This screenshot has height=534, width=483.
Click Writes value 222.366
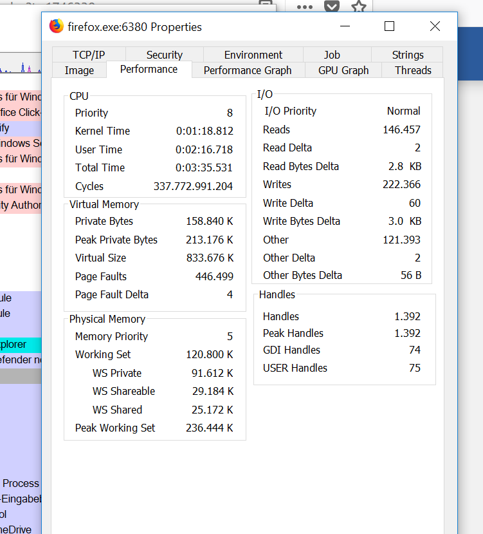(402, 184)
